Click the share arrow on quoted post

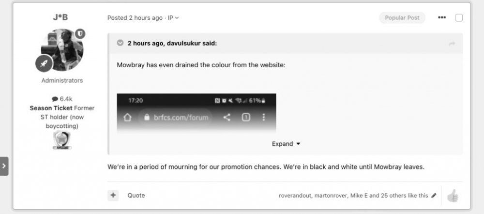point(452,44)
